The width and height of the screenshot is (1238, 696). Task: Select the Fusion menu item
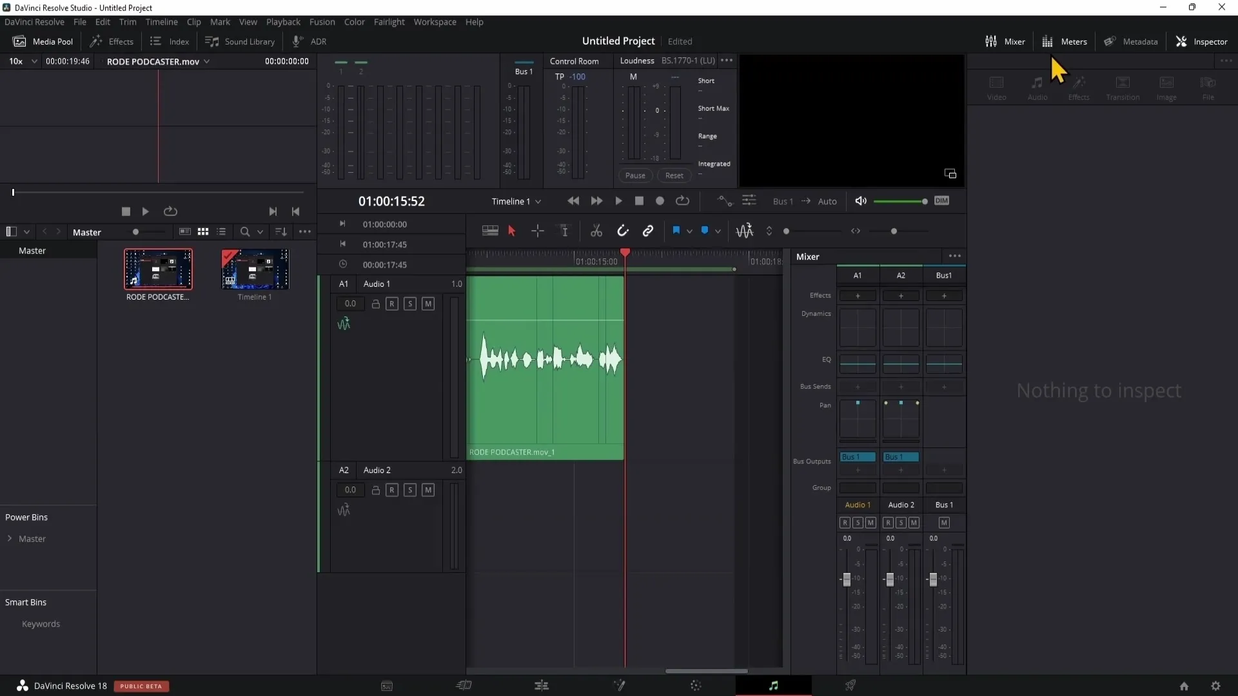pyautogui.click(x=321, y=22)
